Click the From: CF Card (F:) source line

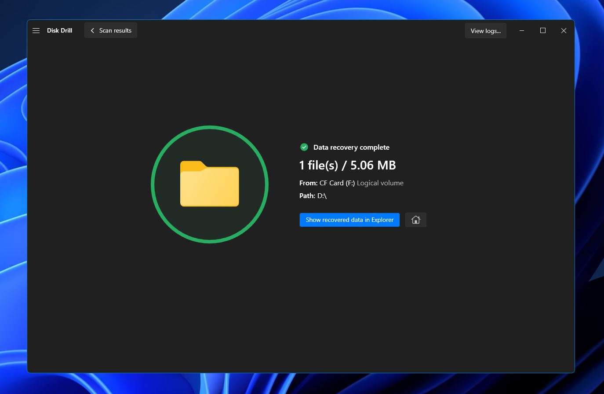(351, 183)
